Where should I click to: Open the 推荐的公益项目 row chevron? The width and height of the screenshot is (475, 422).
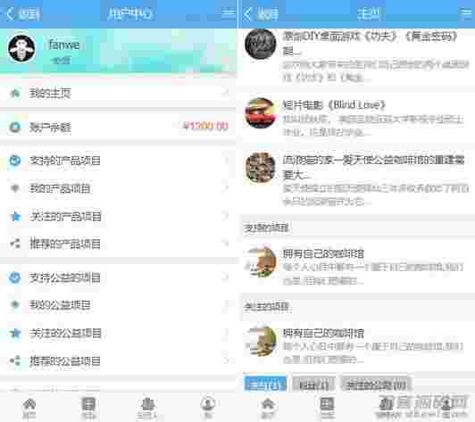(226, 360)
